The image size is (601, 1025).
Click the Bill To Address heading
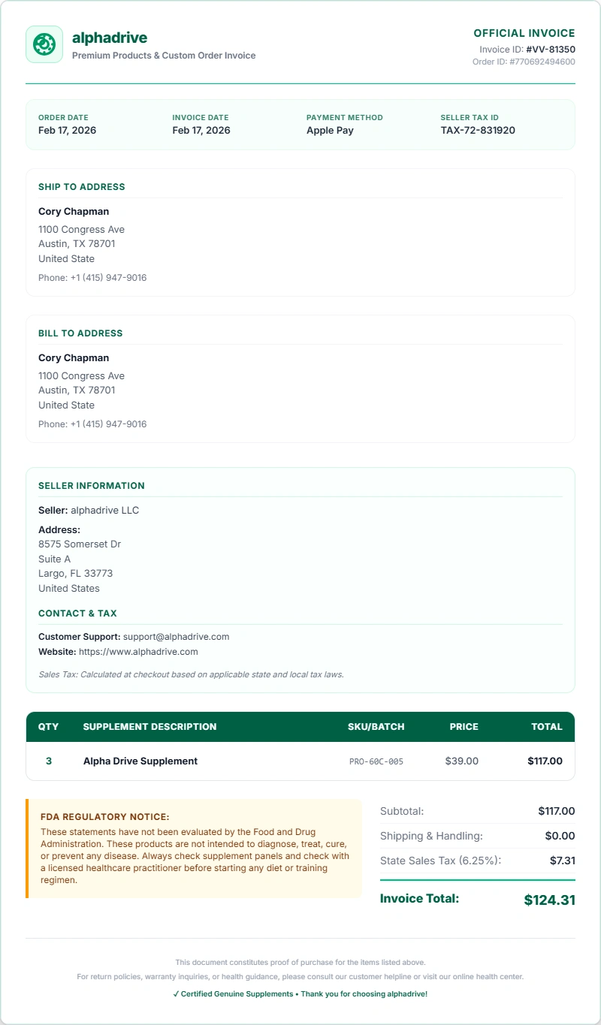click(80, 333)
